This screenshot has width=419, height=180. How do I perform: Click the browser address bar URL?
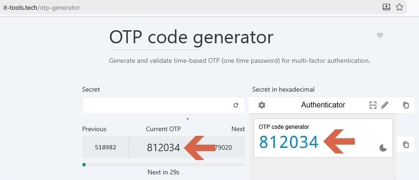click(x=42, y=7)
